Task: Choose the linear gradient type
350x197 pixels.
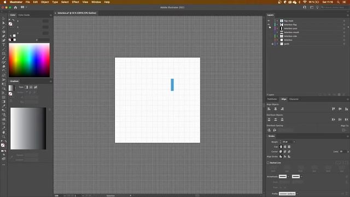Action: tap(27, 87)
